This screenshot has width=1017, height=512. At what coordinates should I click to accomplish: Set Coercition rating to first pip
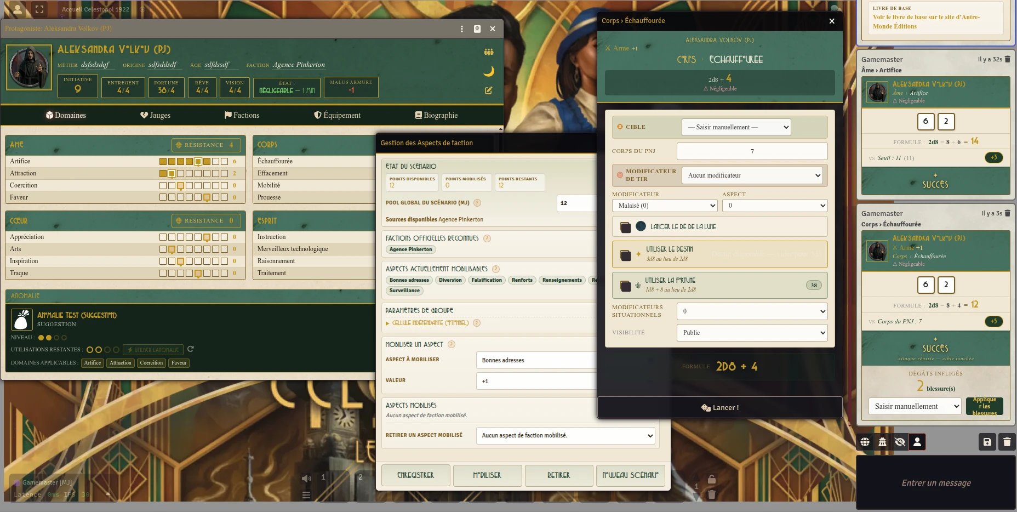coord(163,186)
